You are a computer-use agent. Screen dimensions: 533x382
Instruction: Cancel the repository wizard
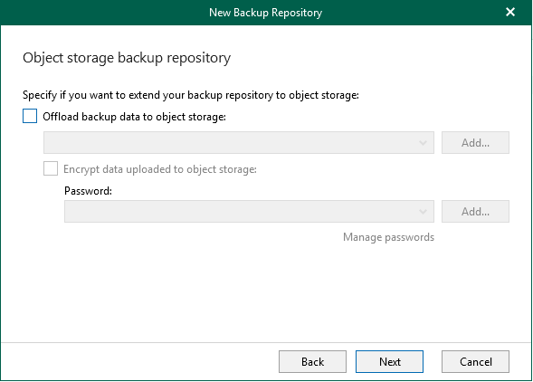(475, 361)
